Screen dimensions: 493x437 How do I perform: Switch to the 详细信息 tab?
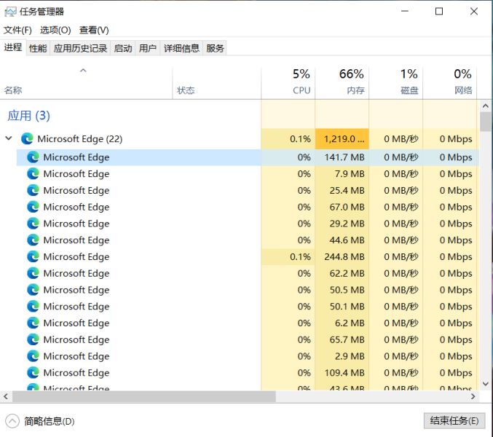click(181, 48)
